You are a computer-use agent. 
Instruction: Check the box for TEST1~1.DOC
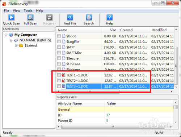(59, 75)
